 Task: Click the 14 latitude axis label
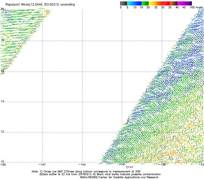[x=2, y=101]
